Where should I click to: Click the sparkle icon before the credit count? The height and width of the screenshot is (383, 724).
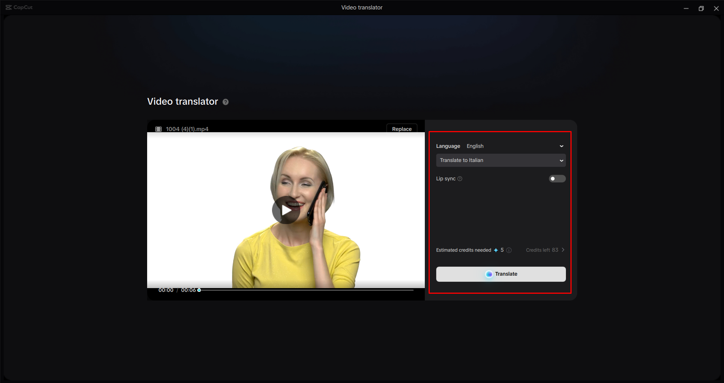[495, 250]
